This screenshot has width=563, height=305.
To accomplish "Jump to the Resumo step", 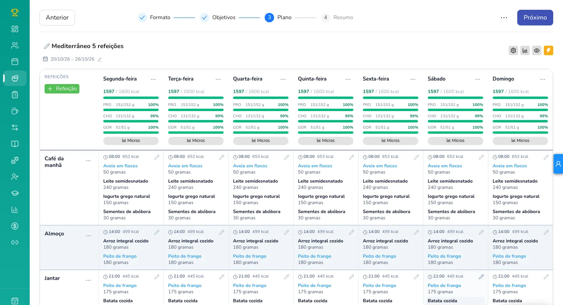I will (x=337, y=18).
